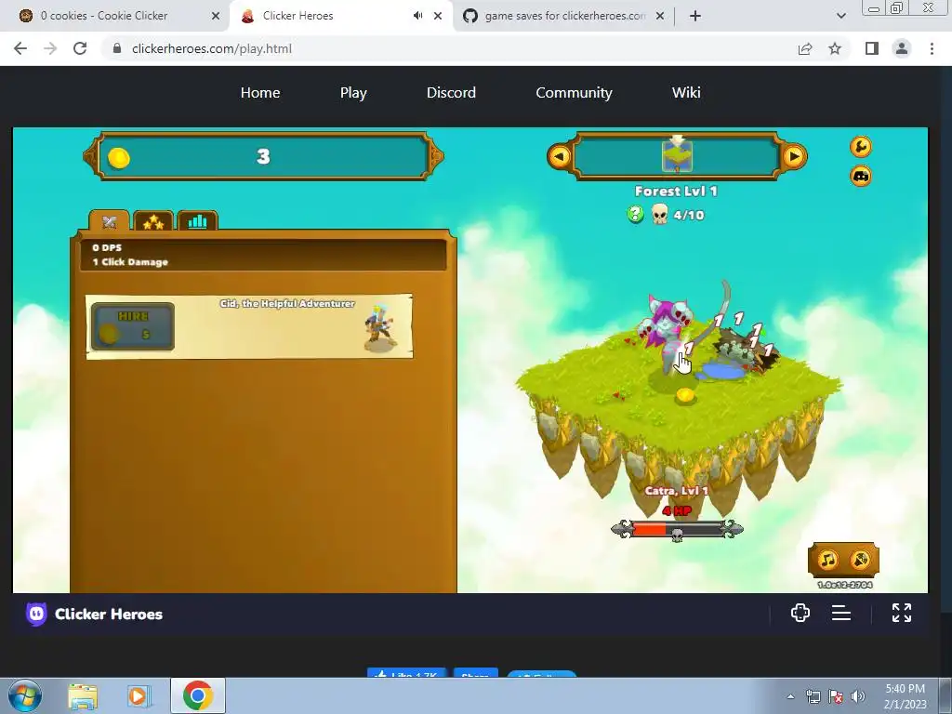
Task: Toggle the browser side panel
Action: [x=872, y=48]
